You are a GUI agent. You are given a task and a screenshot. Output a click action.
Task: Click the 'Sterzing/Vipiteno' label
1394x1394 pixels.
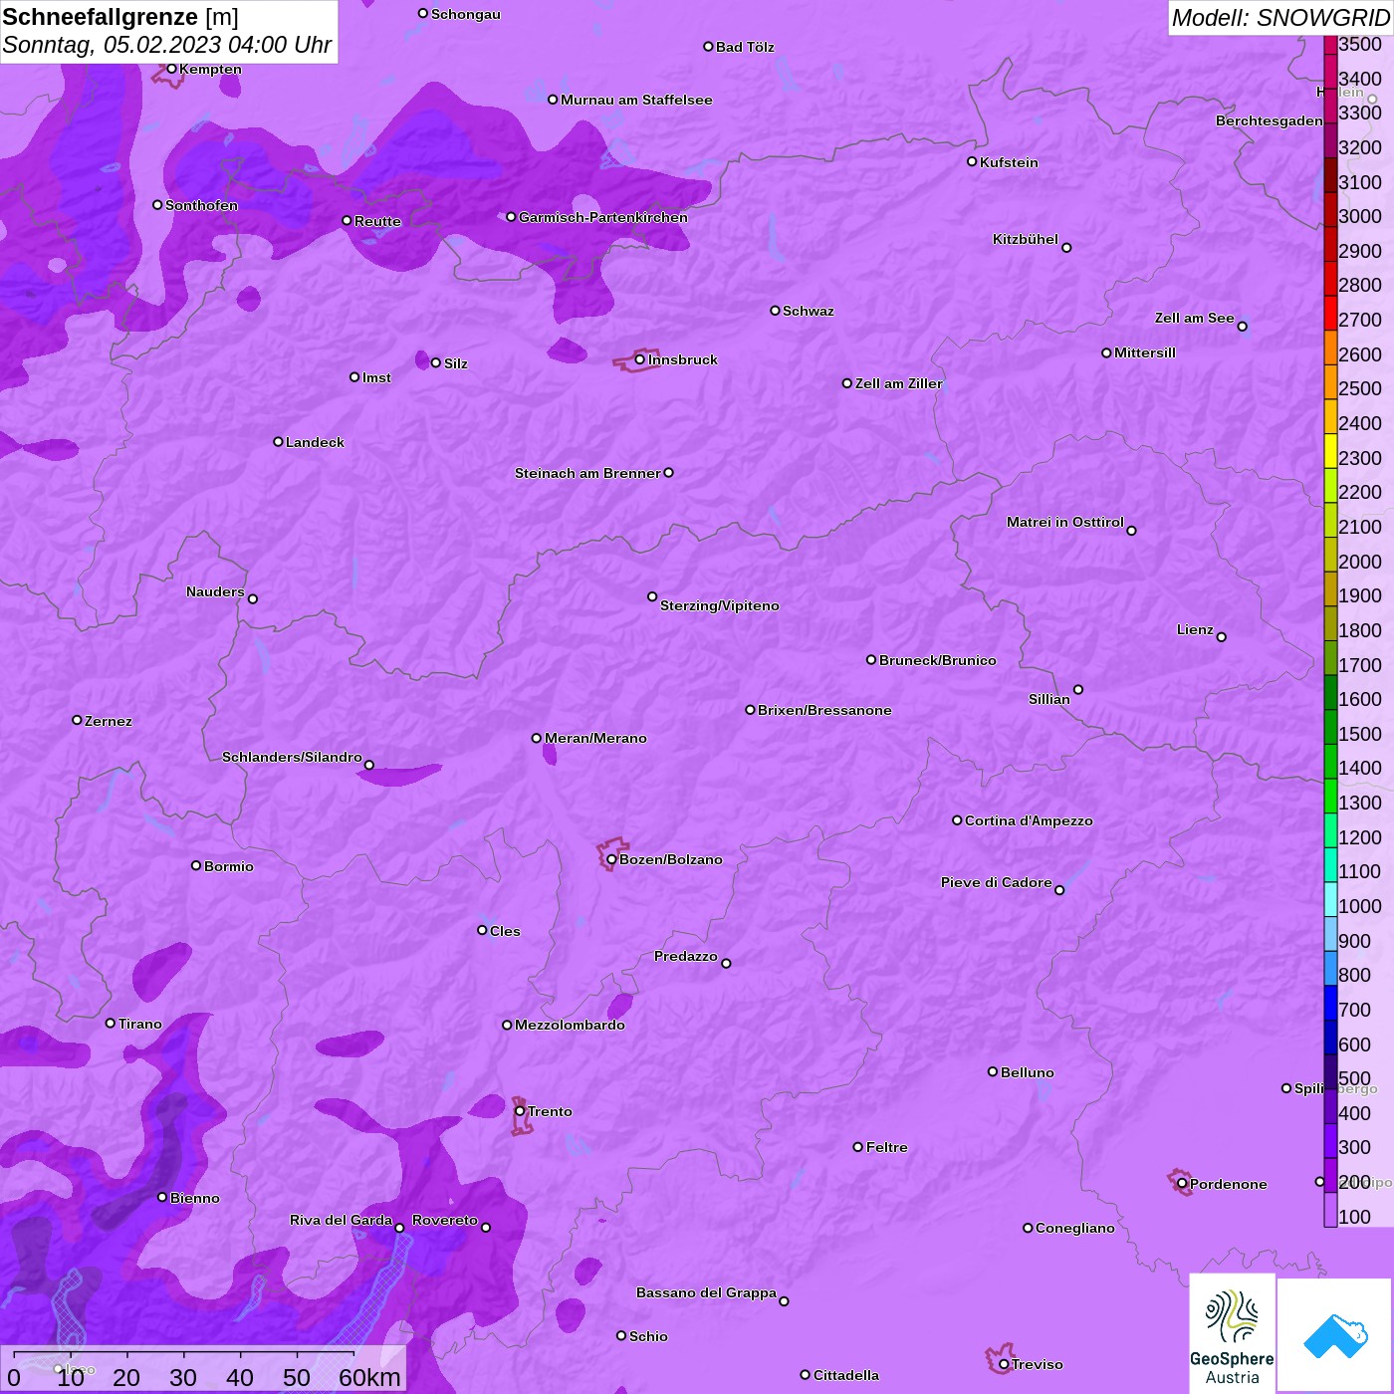[x=720, y=605]
